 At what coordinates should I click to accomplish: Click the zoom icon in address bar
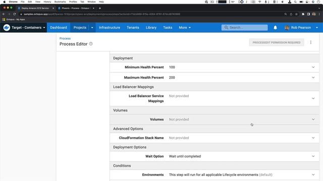[x=286, y=14]
